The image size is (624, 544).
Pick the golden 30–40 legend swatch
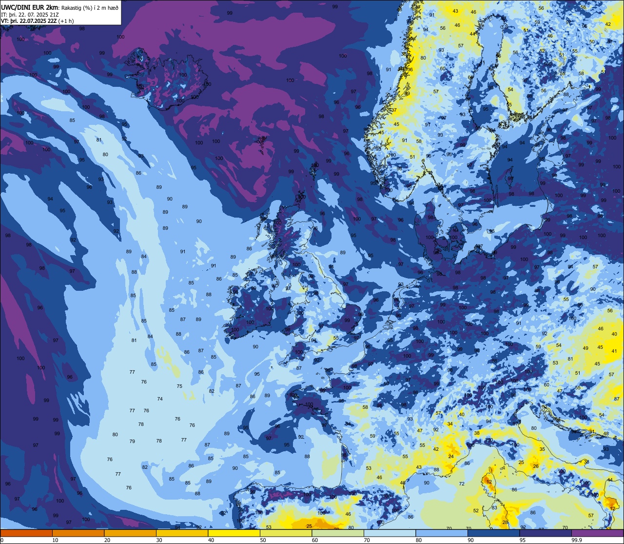[x=182, y=533]
